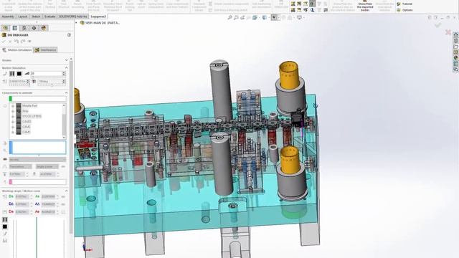
Task: Confirm Die Debugger with green checkmark
Action: point(4,42)
